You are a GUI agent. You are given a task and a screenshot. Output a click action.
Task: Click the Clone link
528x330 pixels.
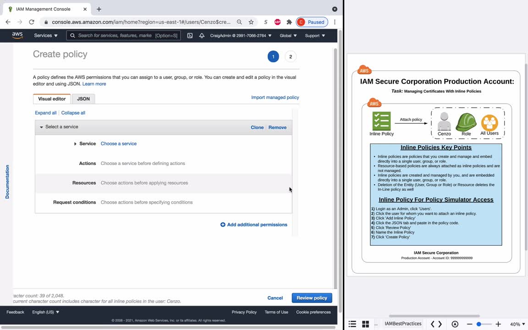(257, 127)
